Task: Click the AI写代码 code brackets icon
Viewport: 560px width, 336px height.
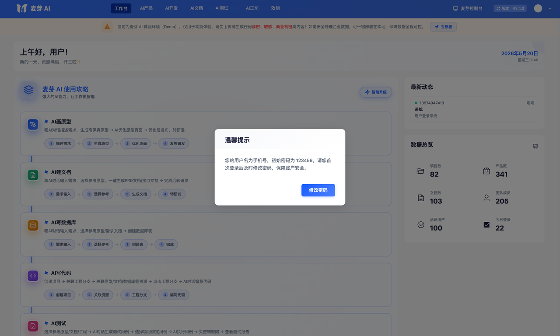Action: tap(33, 276)
